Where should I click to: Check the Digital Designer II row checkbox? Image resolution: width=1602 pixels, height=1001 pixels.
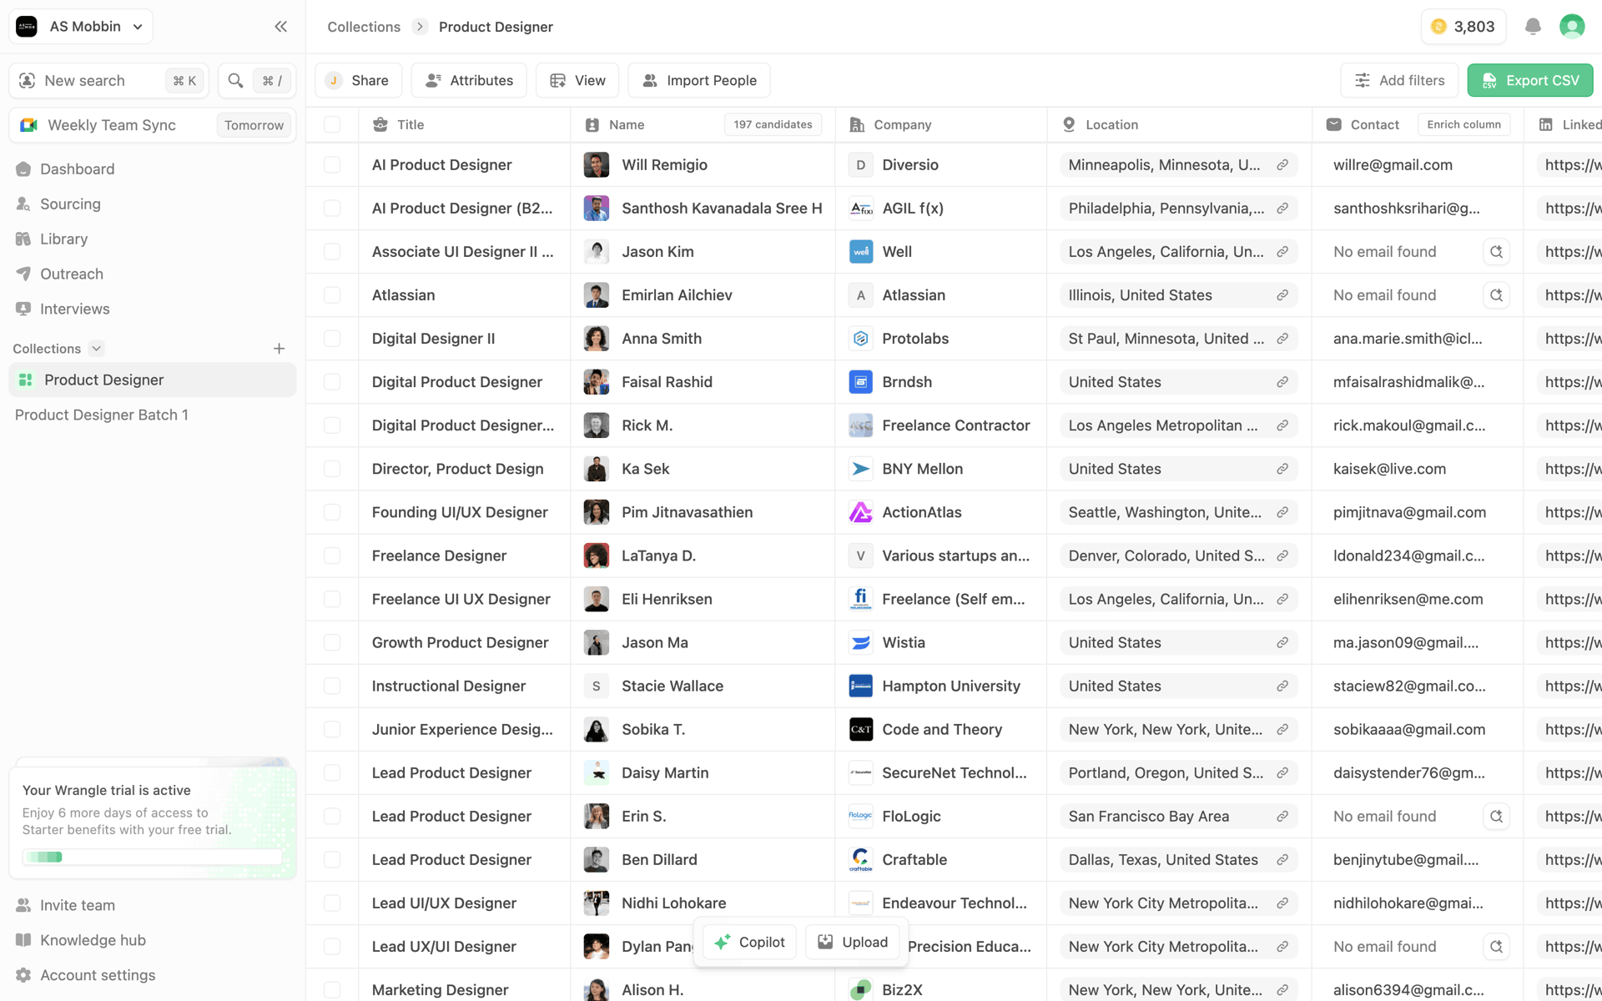pos(332,339)
